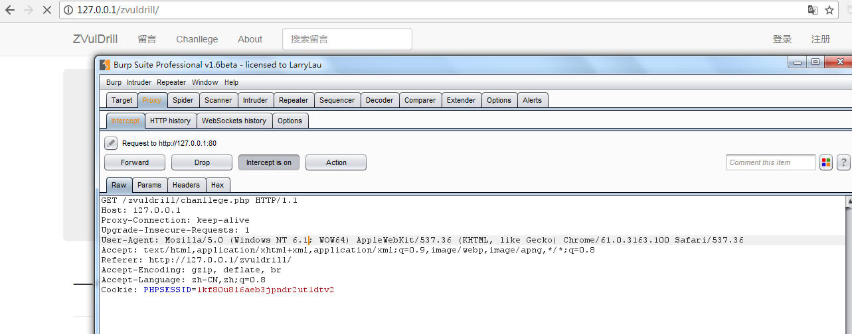Switch to the Alerts tab
The height and width of the screenshot is (334, 852).
coord(532,100)
